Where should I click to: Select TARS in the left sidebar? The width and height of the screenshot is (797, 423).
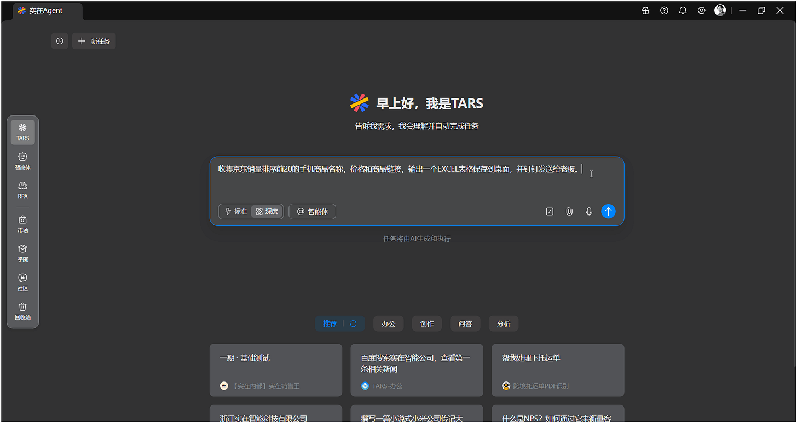(x=22, y=132)
